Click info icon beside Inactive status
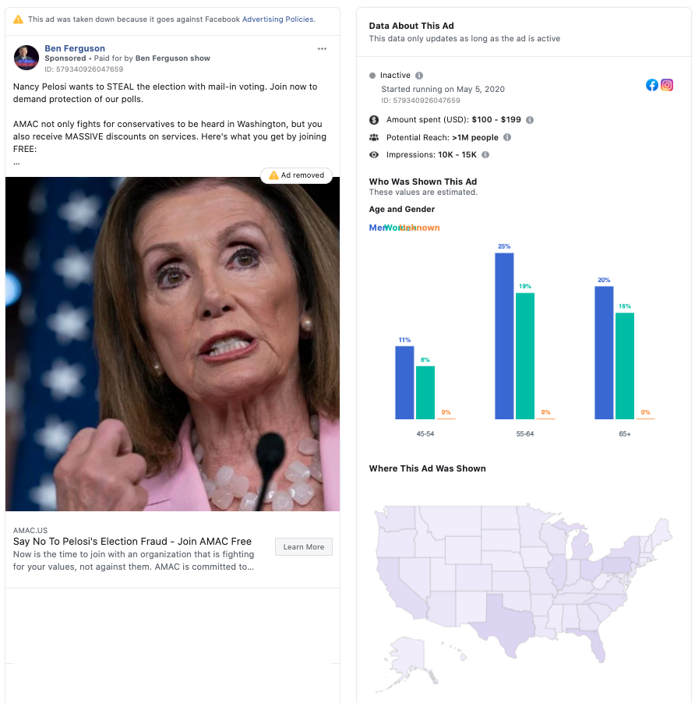This screenshot has height=703, width=695. (x=419, y=76)
